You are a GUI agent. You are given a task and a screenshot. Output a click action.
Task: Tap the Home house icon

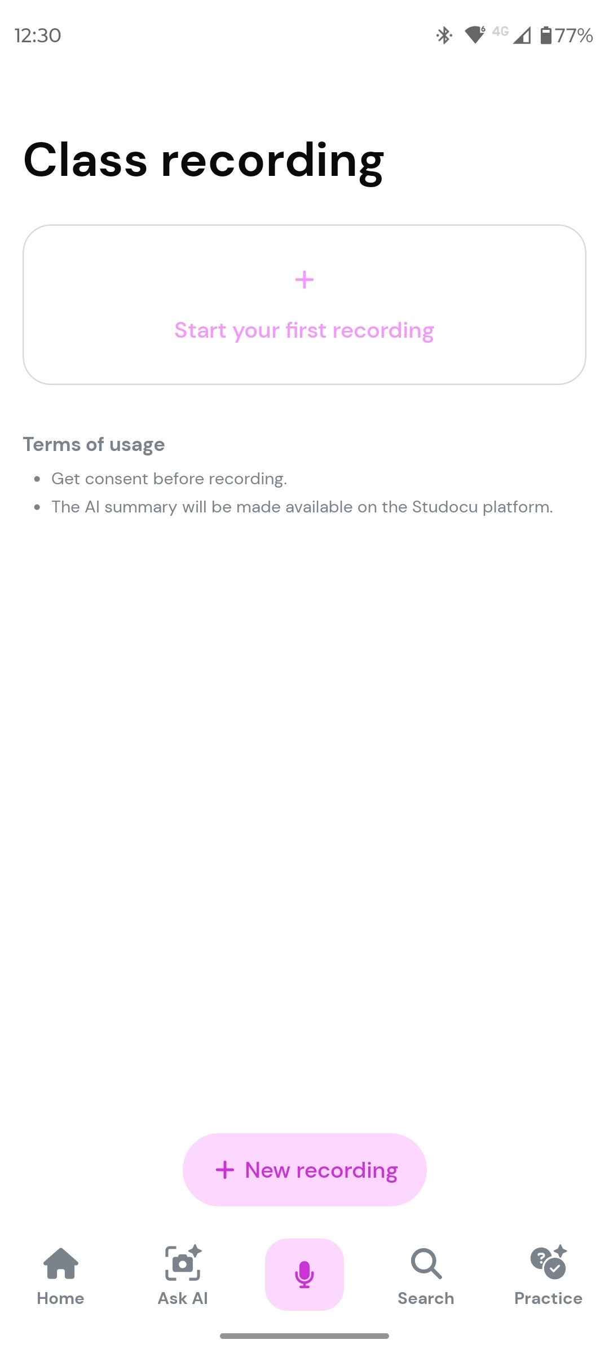pos(61,1263)
